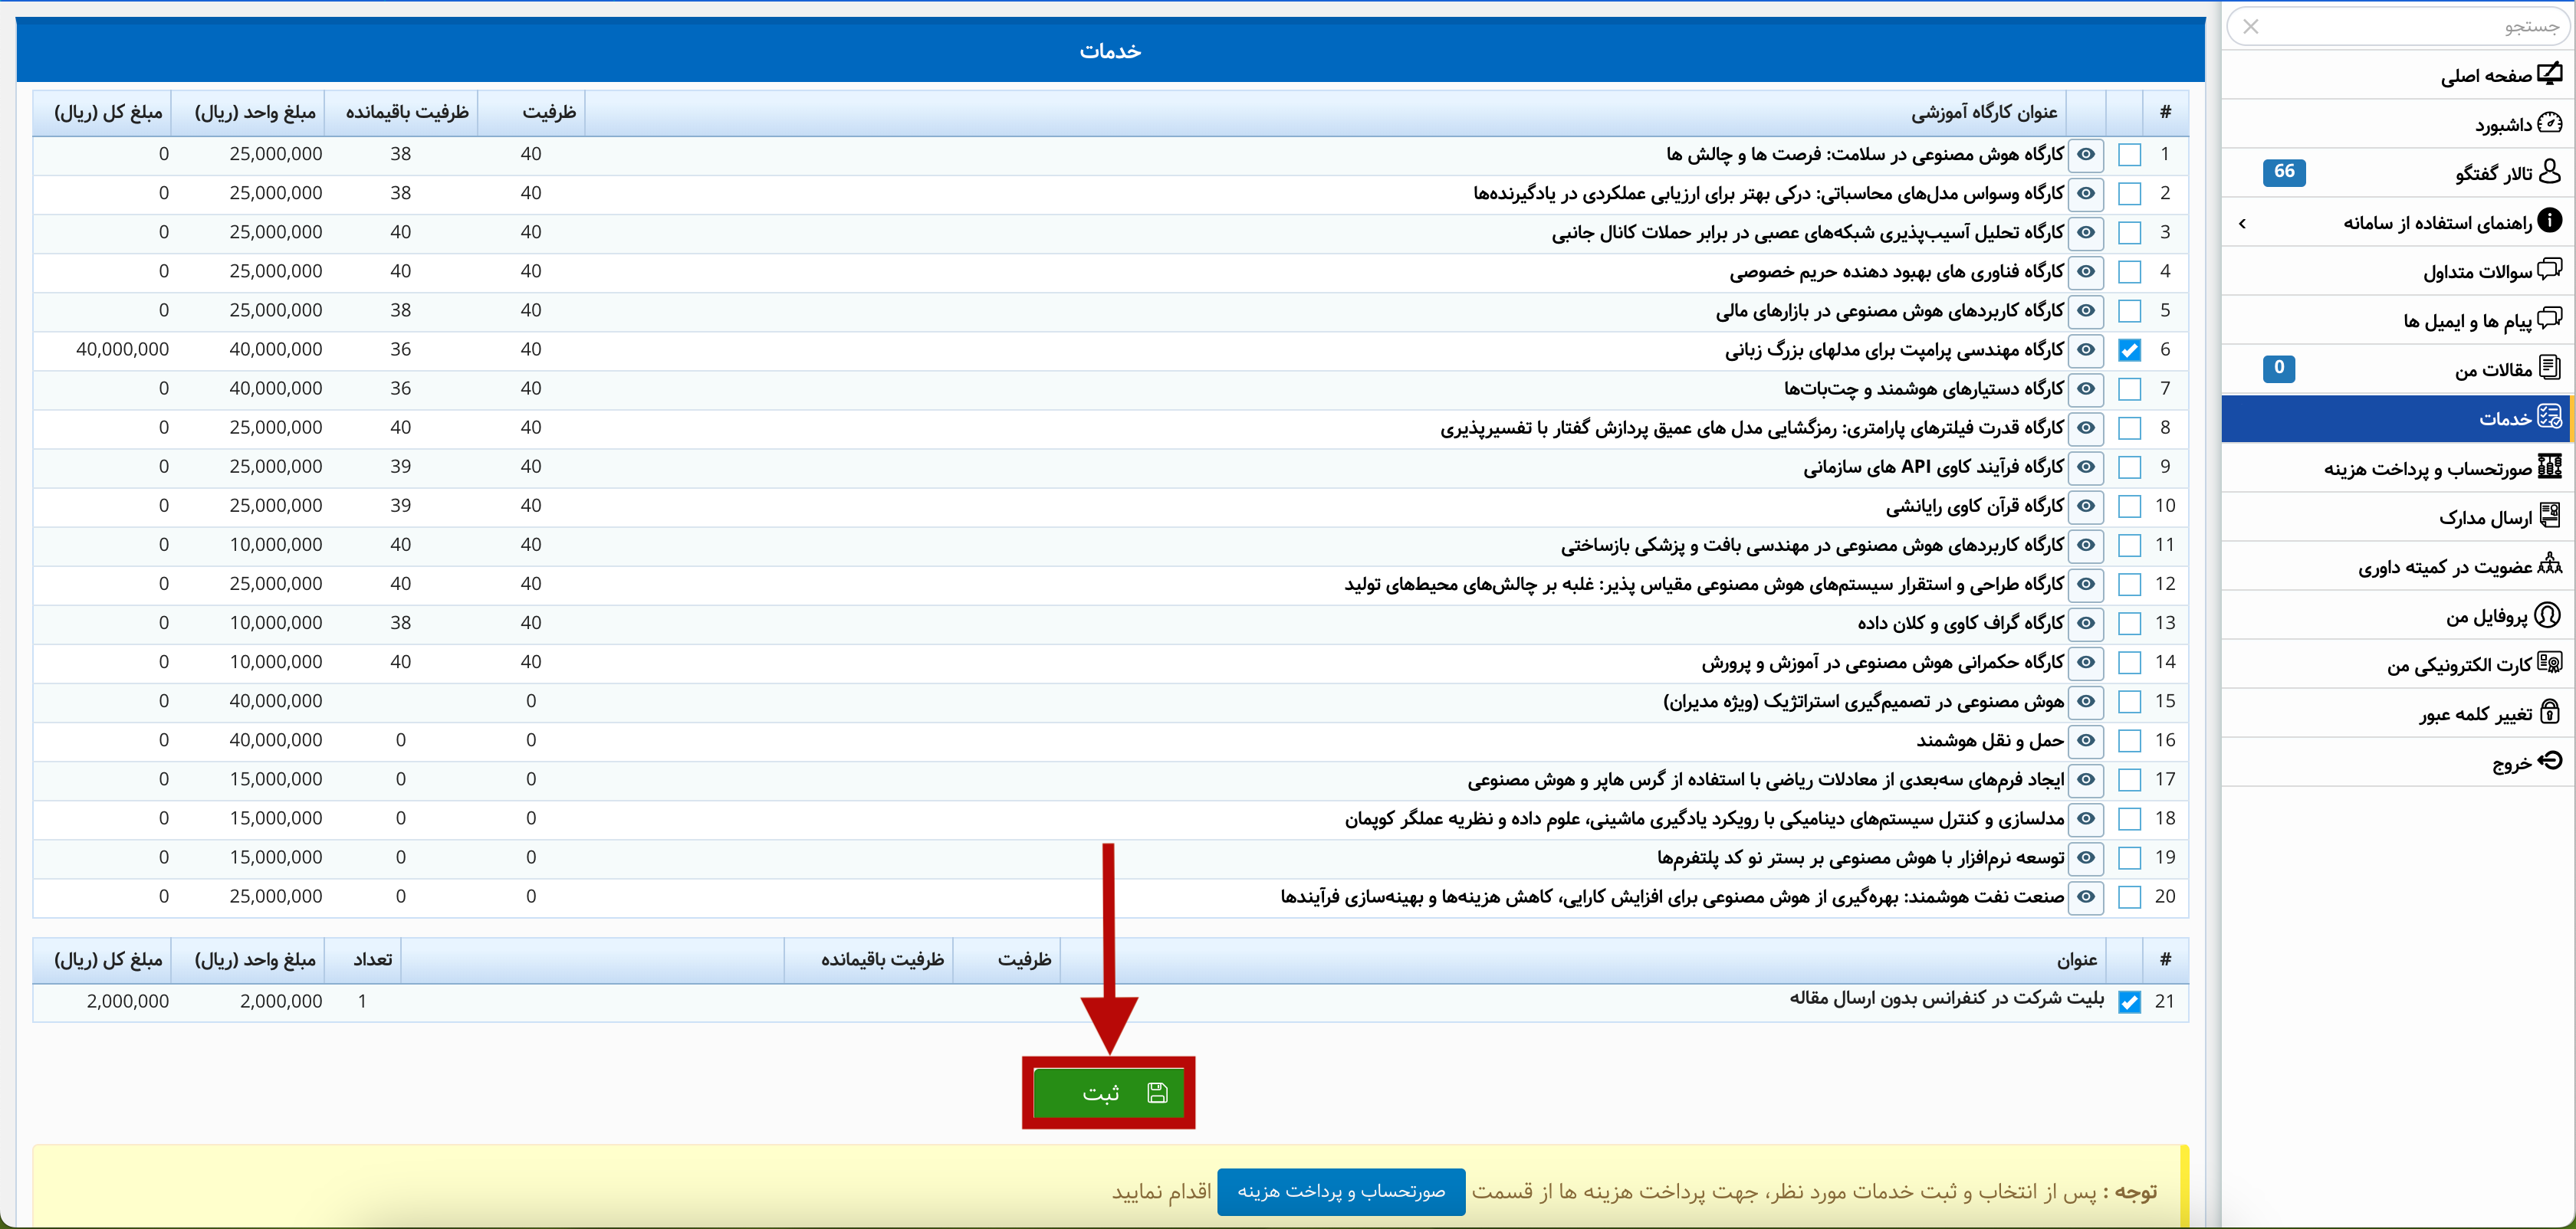Open the صورتحساب و پرداخت هزینه menu

[2427, 469]
